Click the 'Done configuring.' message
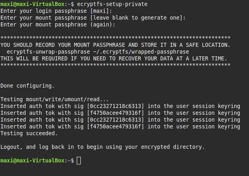Image resolution: width=249 pixels, height=176 pixels. click(x=27, y=86)
